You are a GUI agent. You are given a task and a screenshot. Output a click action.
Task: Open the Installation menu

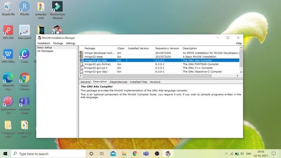(44, 43)
